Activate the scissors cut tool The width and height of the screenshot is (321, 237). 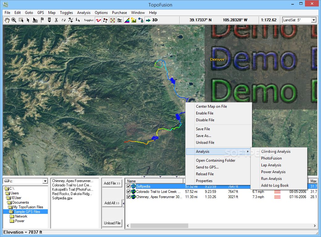tap(56, 20)
